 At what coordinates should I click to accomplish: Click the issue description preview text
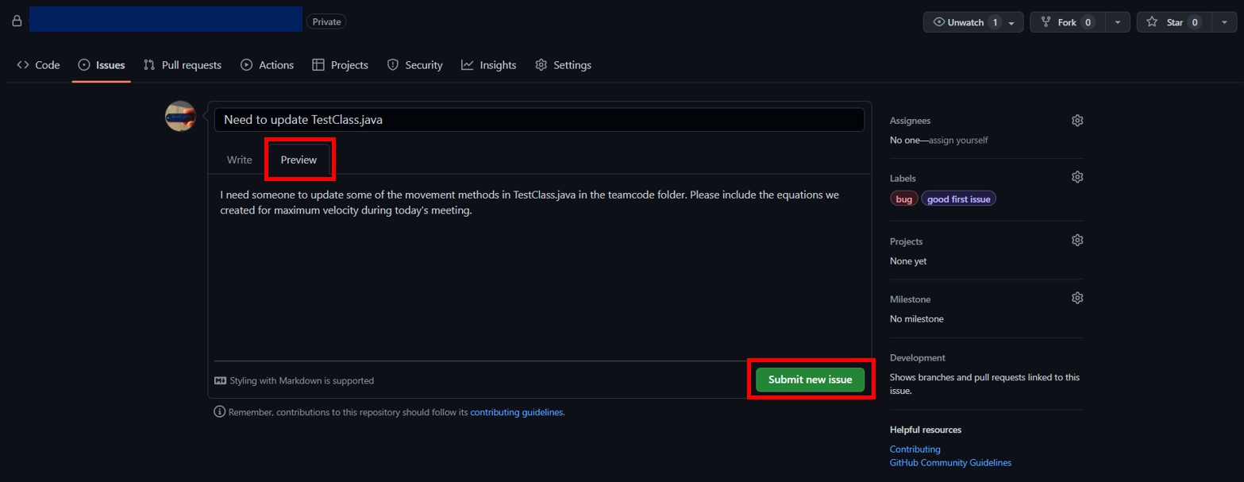(530, 202)
